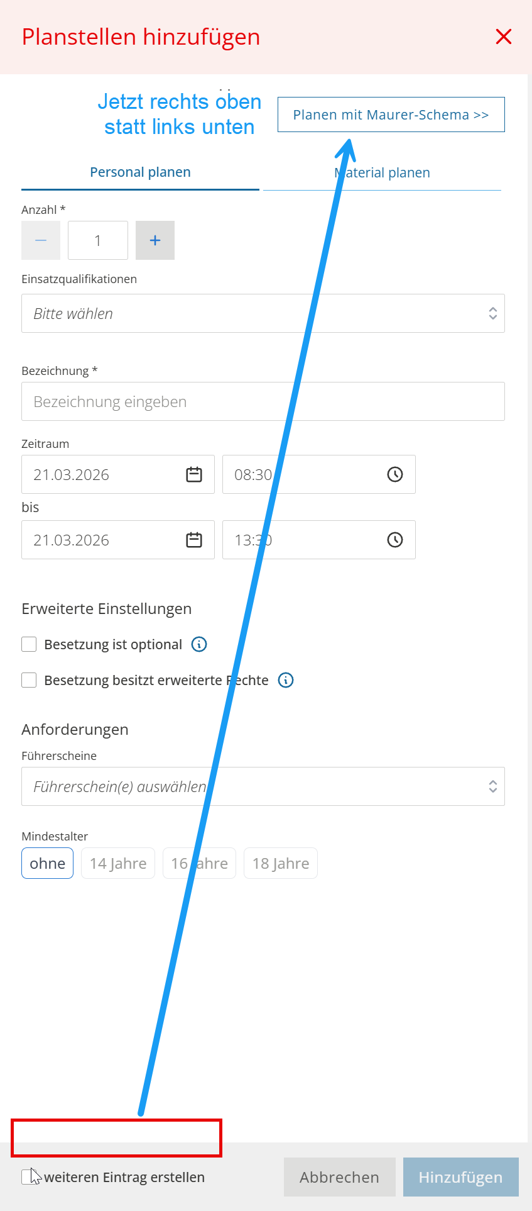Check weiteren Eintrag erstellen box
Viewport: 532px width, 1211px height.
(28, 1176)
